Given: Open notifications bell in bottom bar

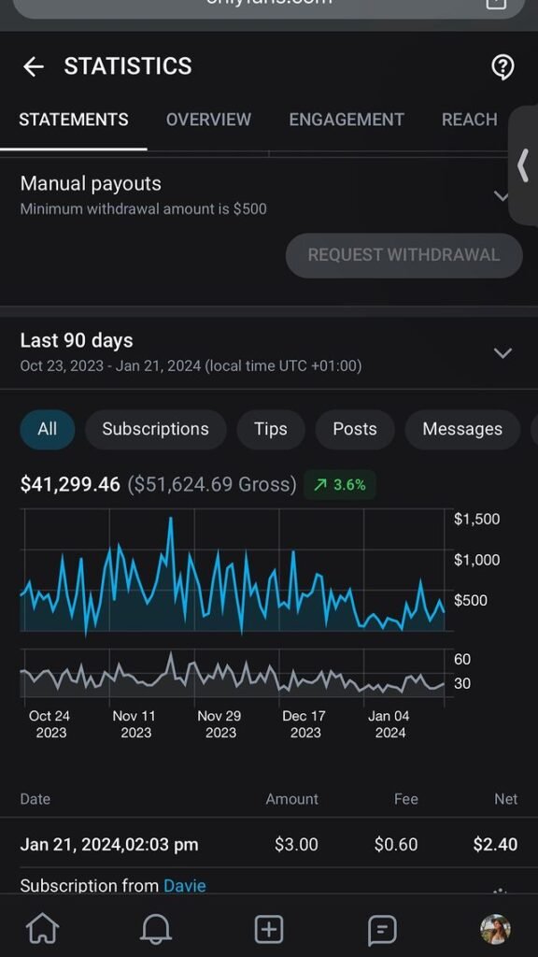Looking at the screenshot, I should click(x=156, y=930).
